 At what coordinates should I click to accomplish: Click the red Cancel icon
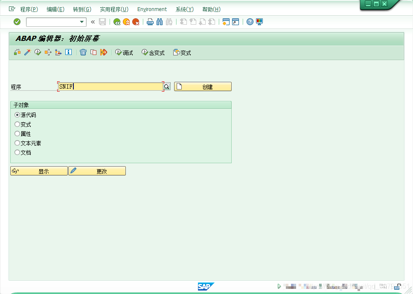point(136,22)
